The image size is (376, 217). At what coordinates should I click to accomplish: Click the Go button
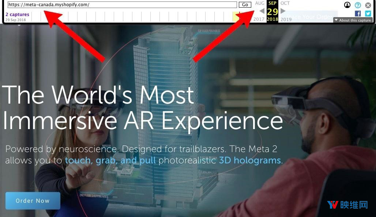[x=245, y=4]
